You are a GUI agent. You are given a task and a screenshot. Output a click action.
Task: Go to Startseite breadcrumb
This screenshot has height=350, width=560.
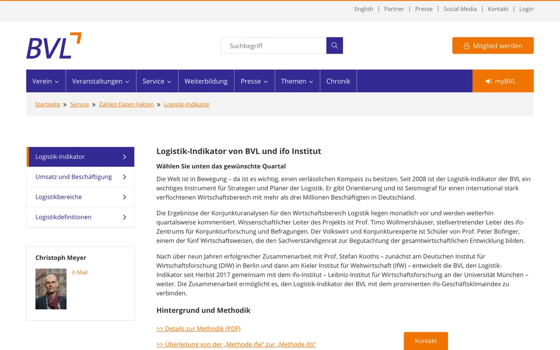(x=48, y=105)
